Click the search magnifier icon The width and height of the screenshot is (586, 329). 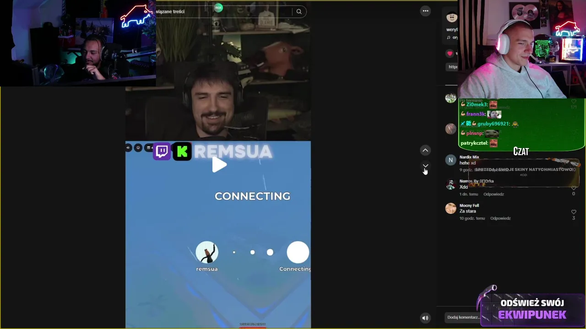[299, 12]
